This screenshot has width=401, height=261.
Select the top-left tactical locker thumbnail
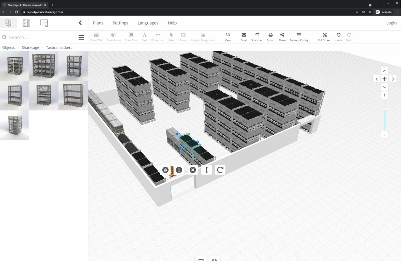(14, 66)
